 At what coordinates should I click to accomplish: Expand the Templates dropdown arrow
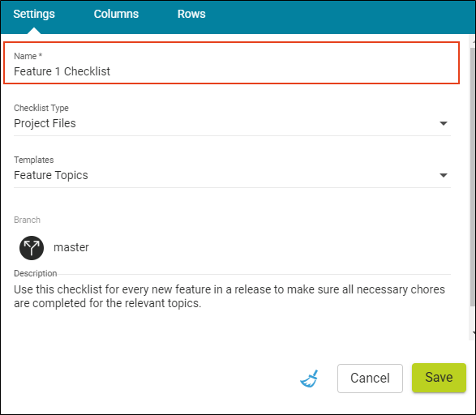coord(444,175)
